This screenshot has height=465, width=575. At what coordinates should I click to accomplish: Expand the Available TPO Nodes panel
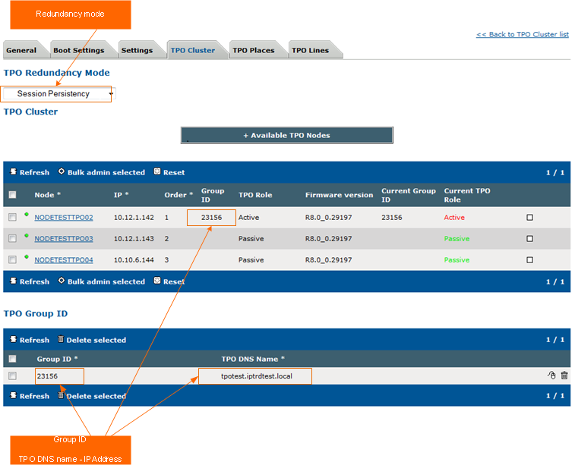click(x=287, y=135)
